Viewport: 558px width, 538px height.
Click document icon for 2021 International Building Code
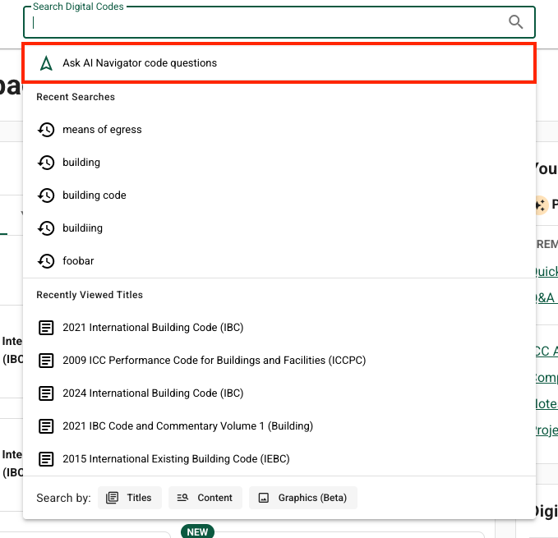[46, 328]
